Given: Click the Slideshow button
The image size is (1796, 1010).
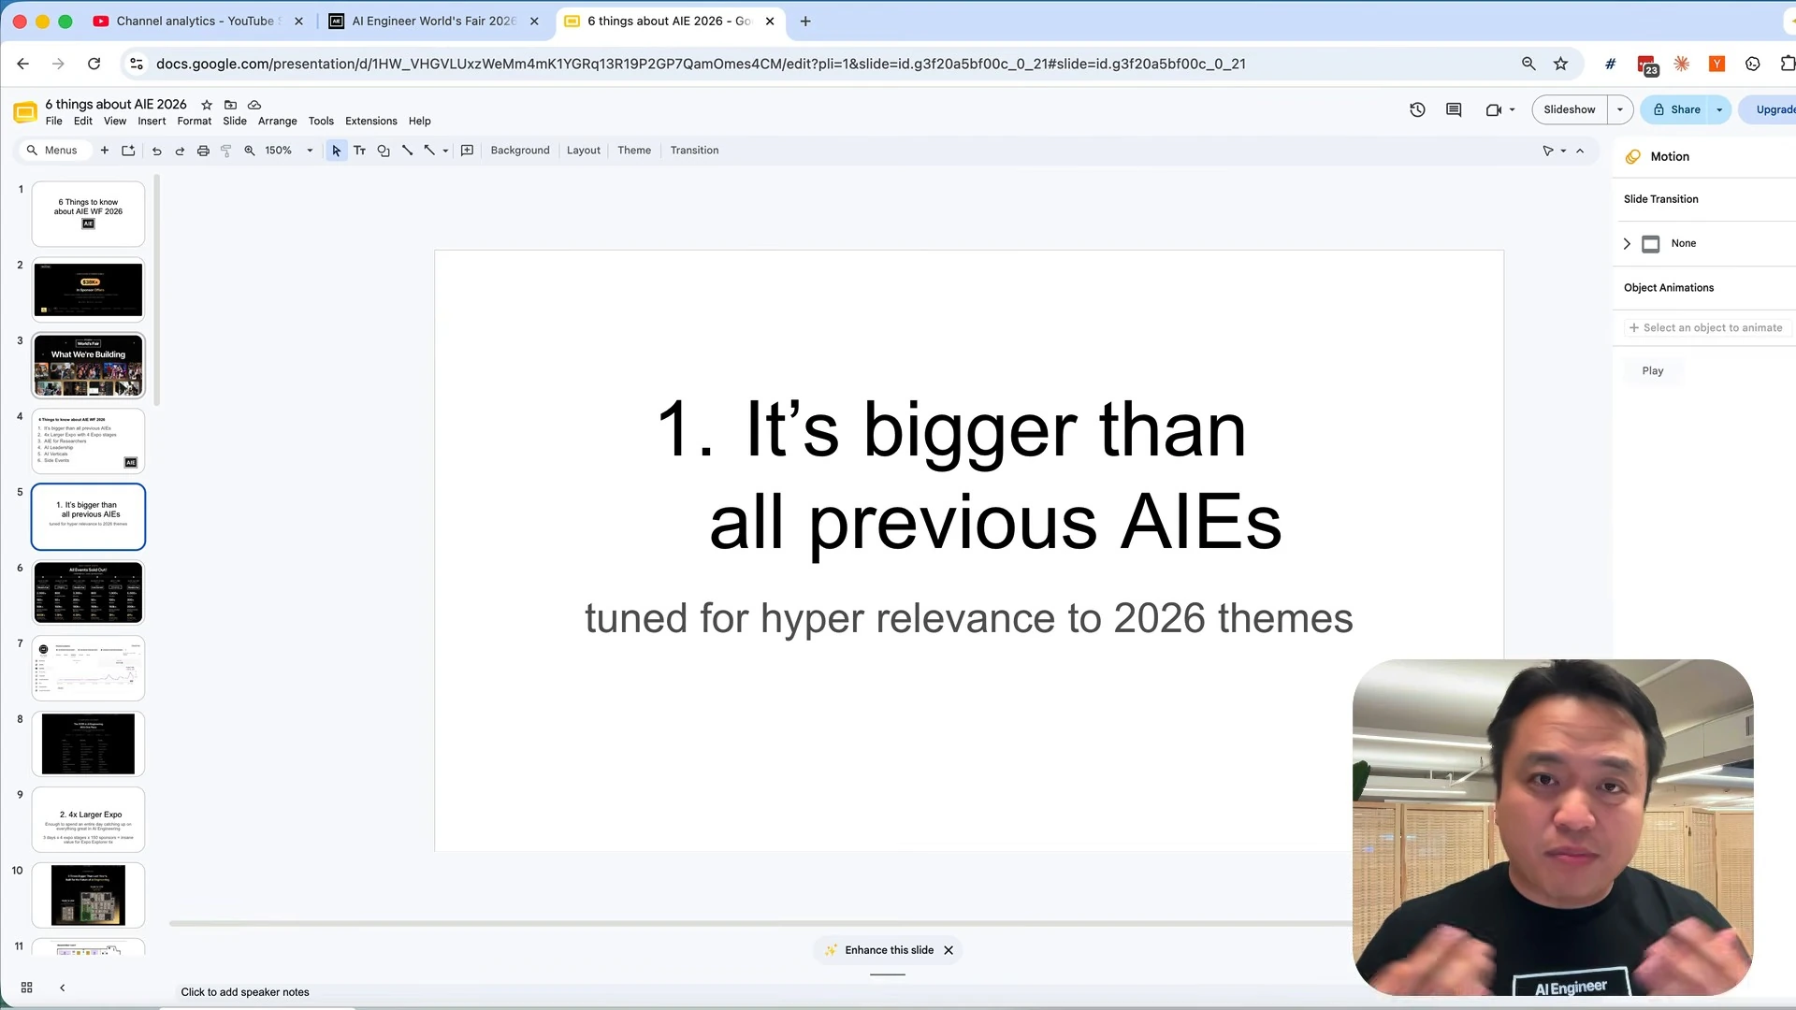Looking at the screenshot, I should click(x=1570, y=109).
